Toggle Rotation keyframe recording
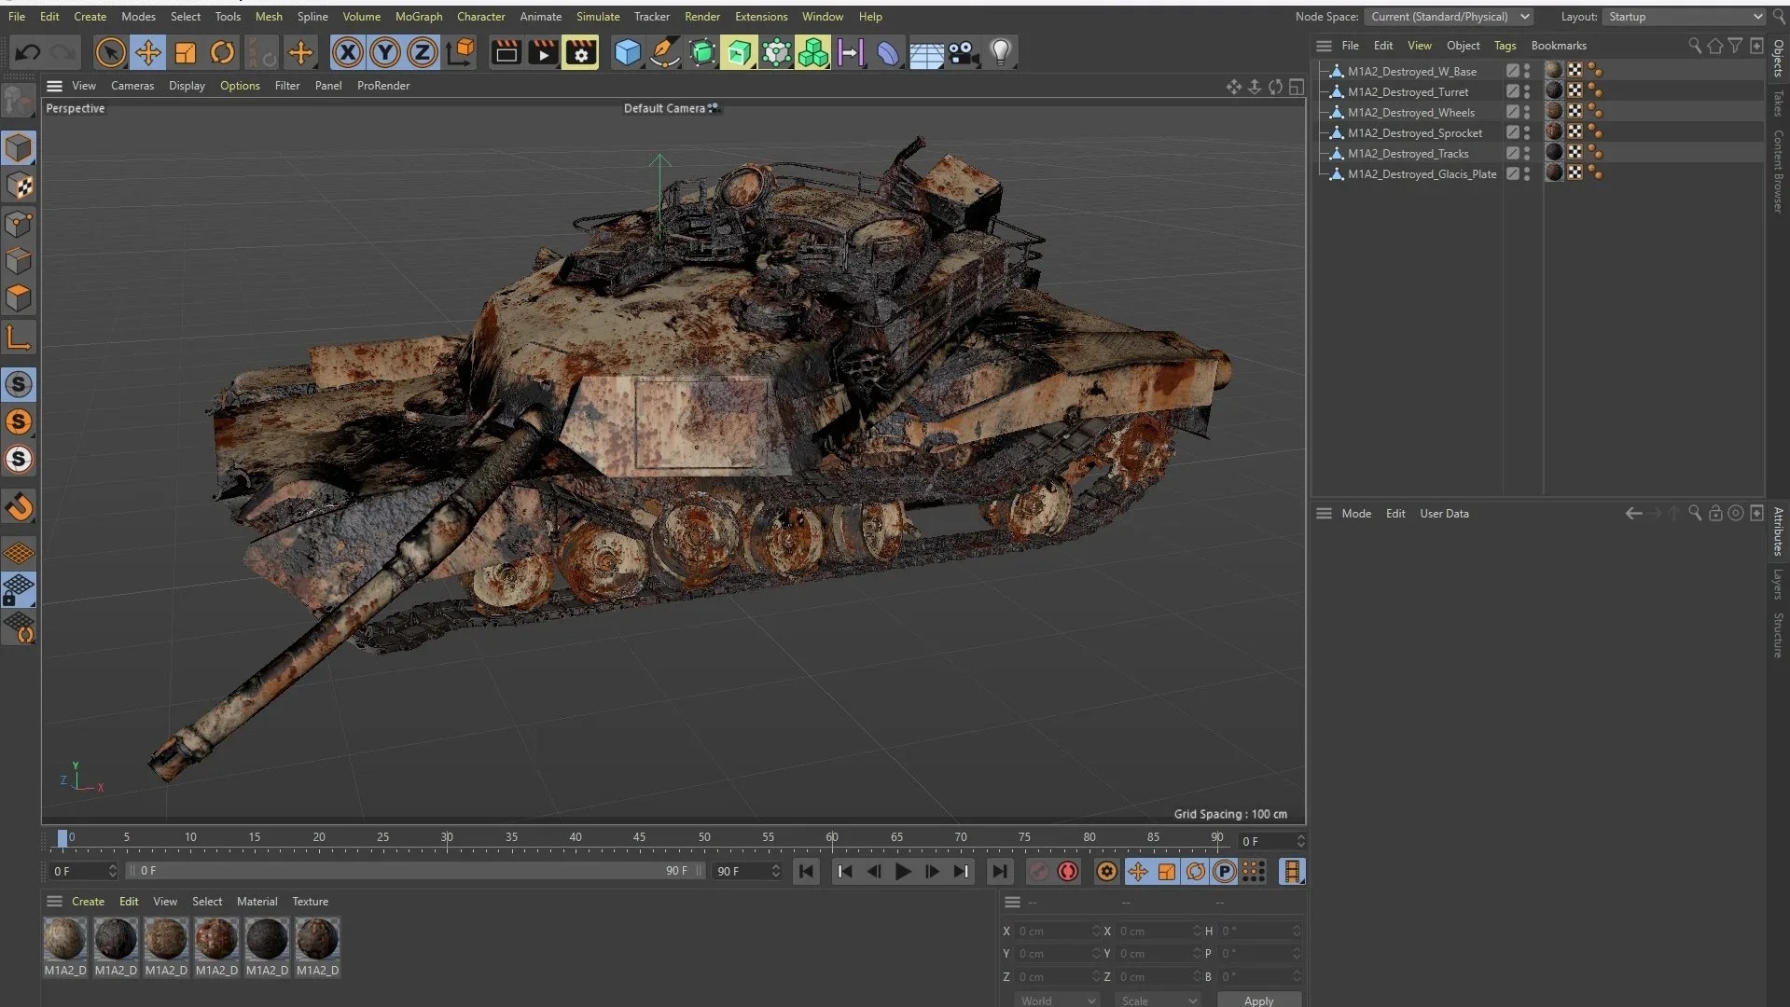This screenshot has height=1007, width=1790. tap(1195, 871)
